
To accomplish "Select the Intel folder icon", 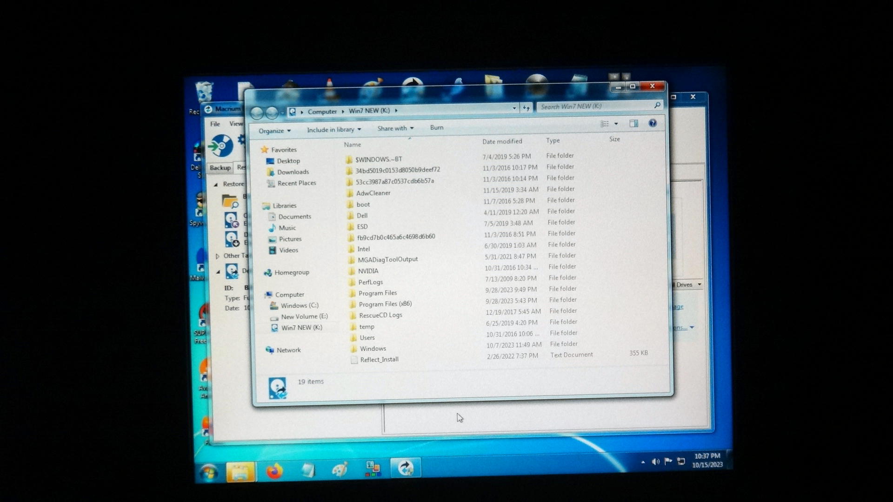I will click(352, 249).
